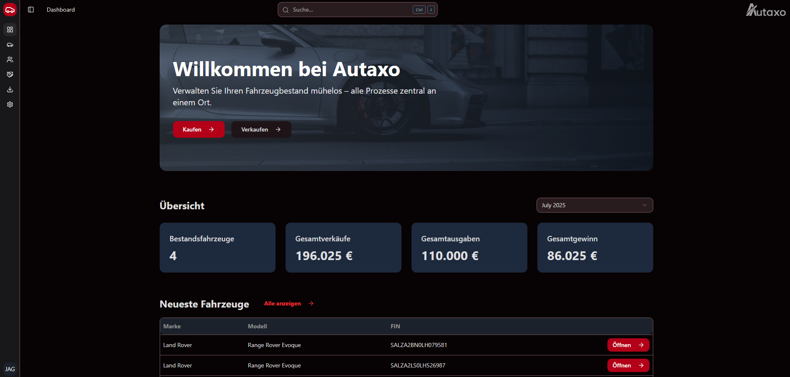The image size is (790, 377).
Task: Click the Ctrl shortcut badge in search
Action: coord(419,10)
